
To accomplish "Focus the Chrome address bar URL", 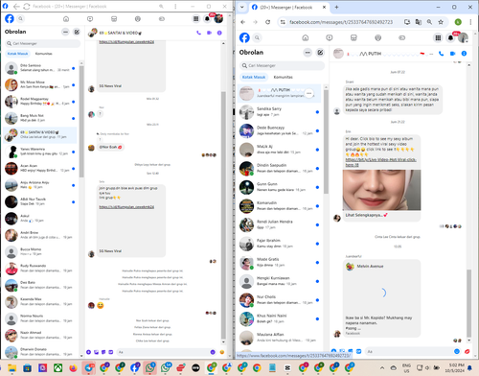I will coord(341,22).
